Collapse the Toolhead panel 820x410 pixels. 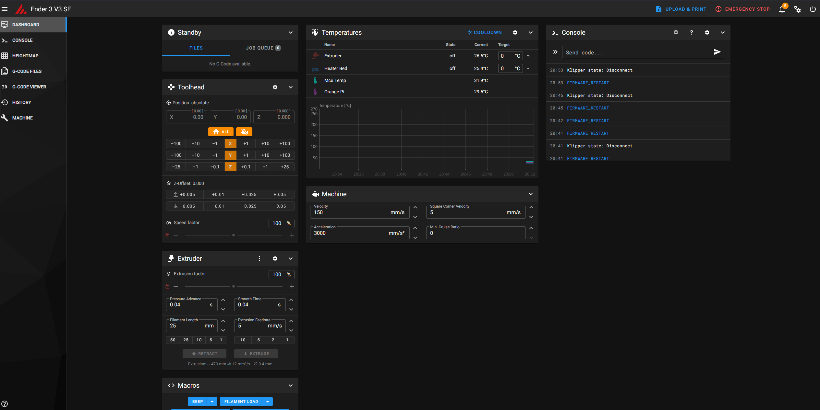point(291,87)
